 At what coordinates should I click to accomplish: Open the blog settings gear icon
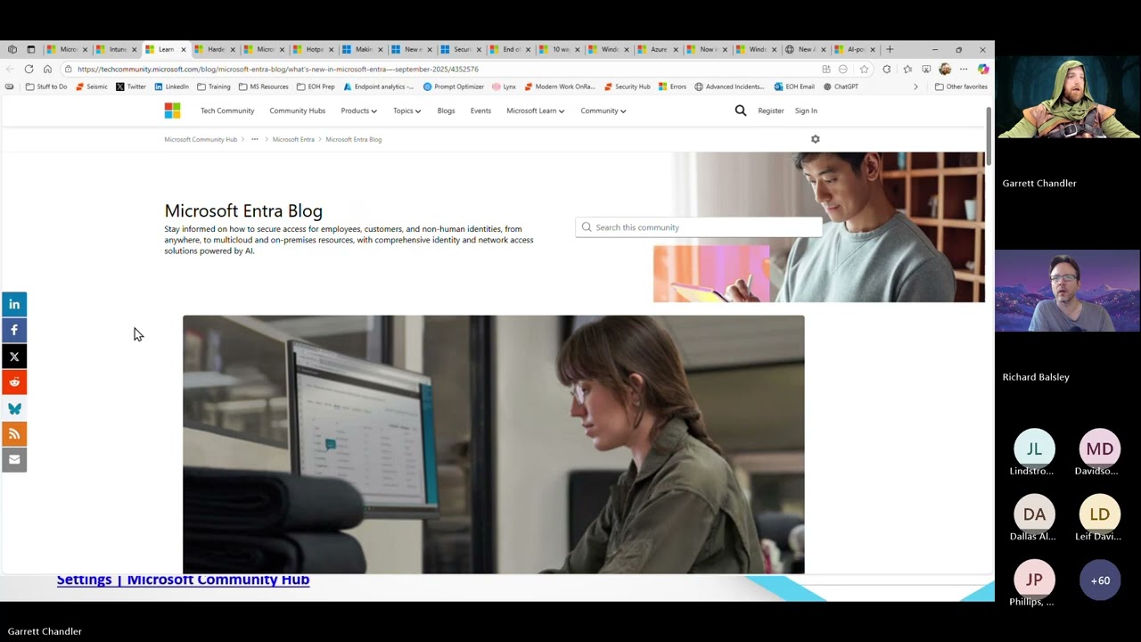pyautogui.click(x=815, y=139)
